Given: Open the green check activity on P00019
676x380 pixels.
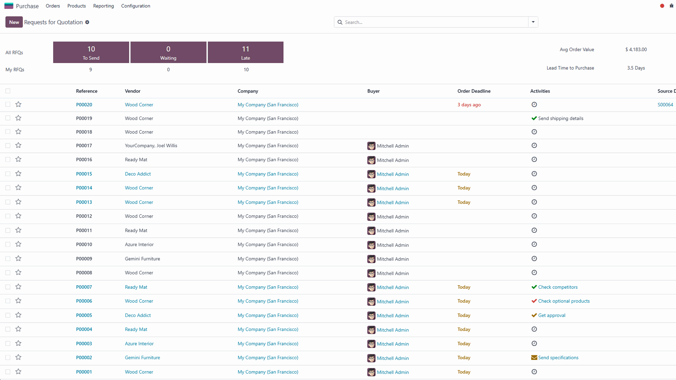Looking at the screenshot, I should (534, 118).
